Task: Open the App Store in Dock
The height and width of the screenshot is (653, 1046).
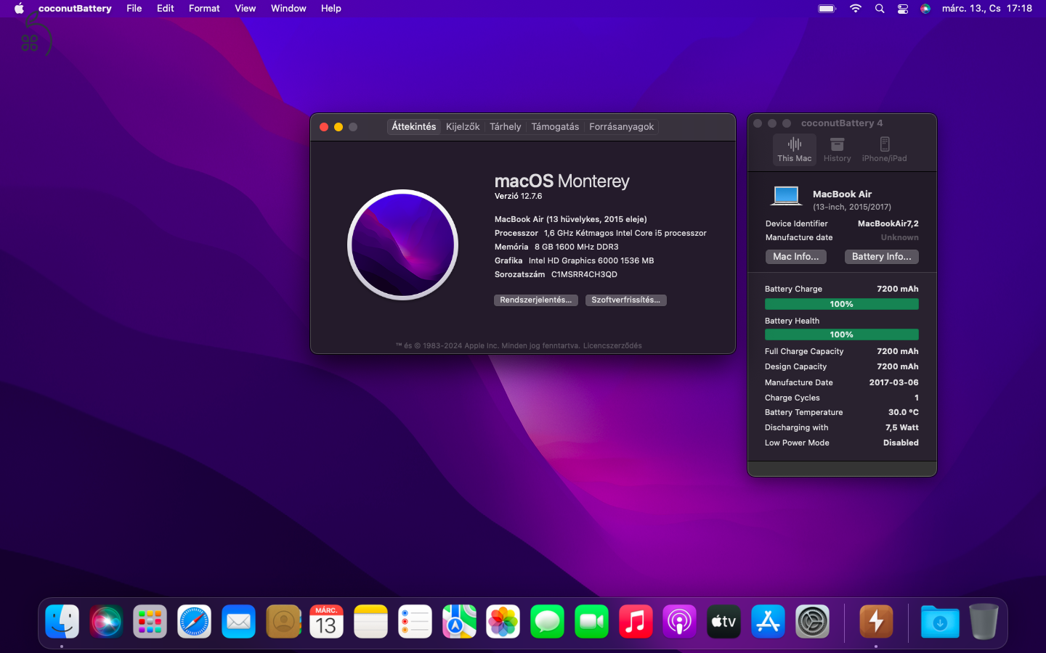Action: coord(769,622)
